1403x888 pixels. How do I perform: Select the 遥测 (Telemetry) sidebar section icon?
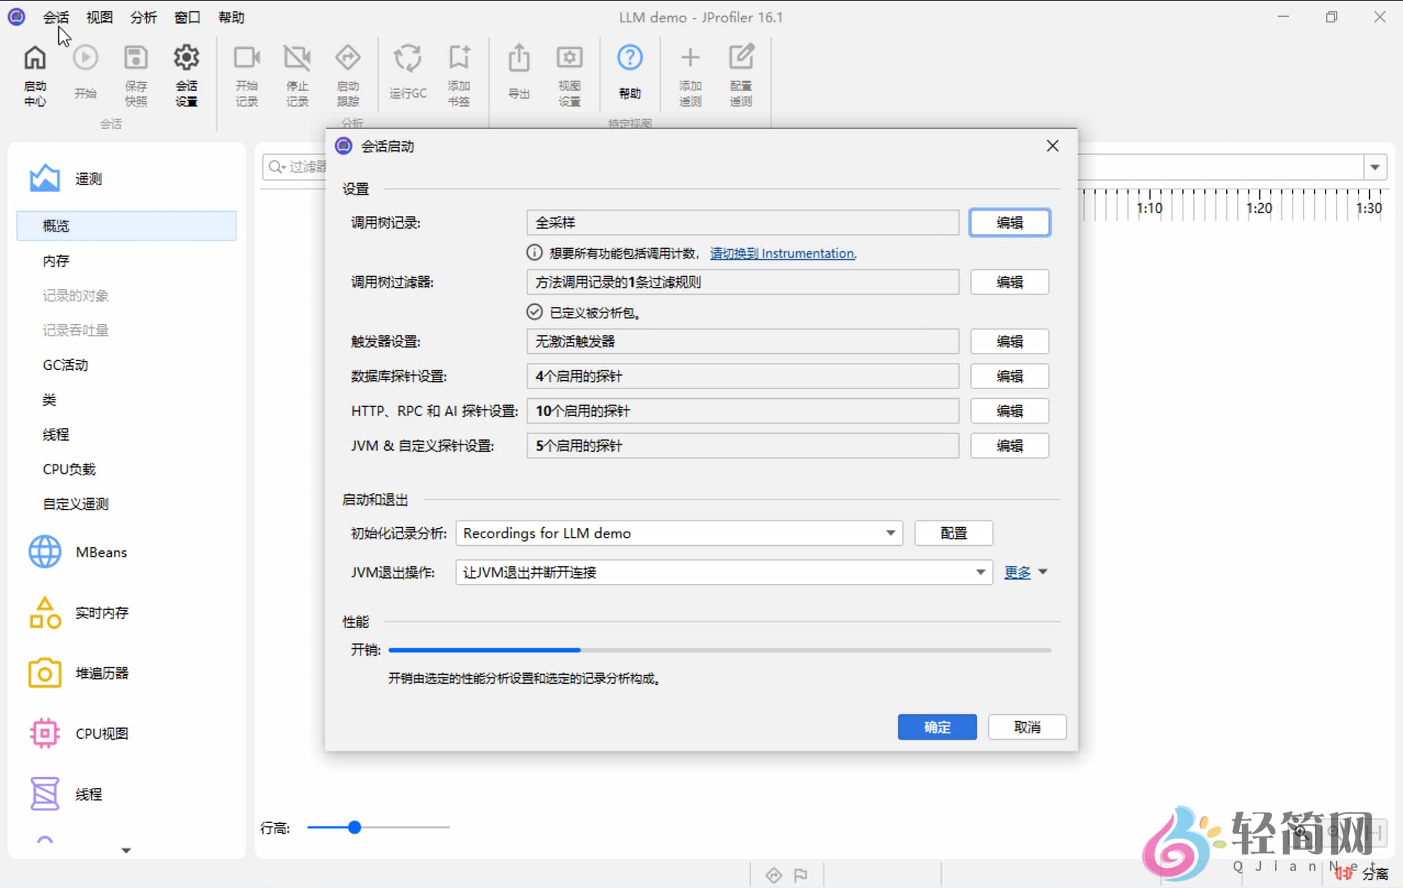(x=45, y=178)
